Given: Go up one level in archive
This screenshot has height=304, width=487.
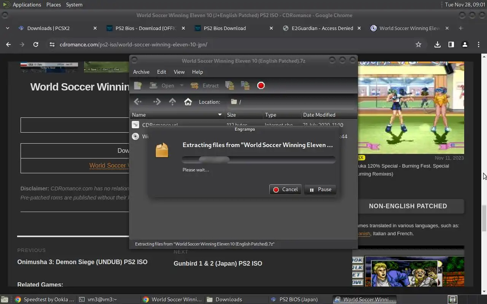Looking at the screenshot, I should tap(172, 102).
